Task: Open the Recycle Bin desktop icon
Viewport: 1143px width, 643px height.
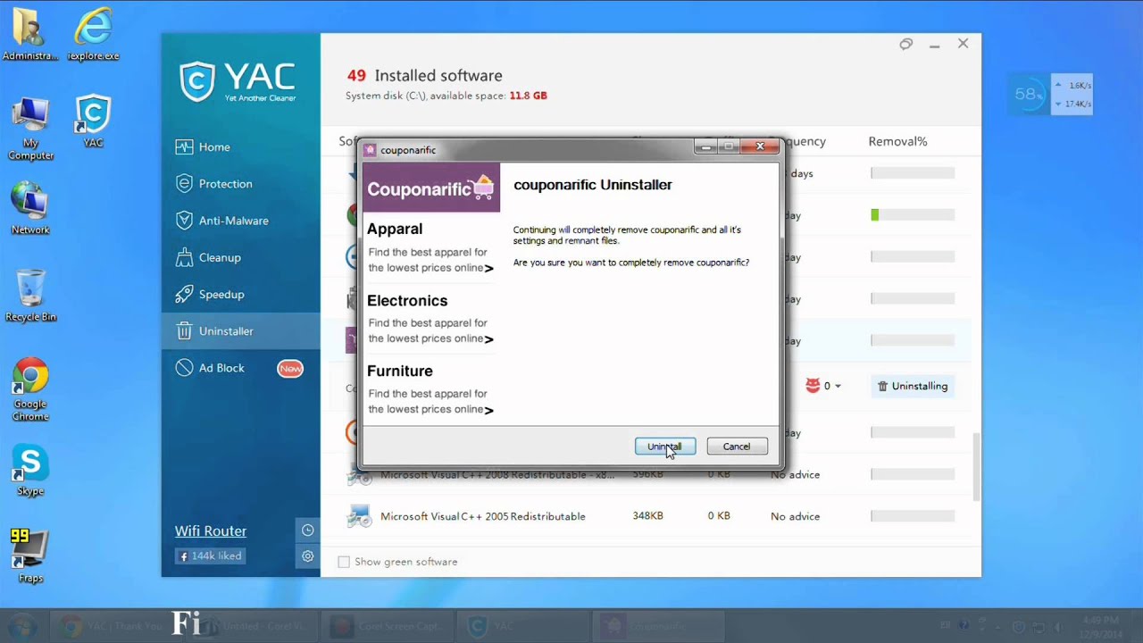Action: (30, 296)
